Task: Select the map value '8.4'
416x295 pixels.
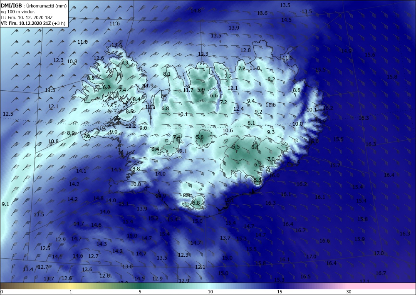Action: [x=136, y=99]
